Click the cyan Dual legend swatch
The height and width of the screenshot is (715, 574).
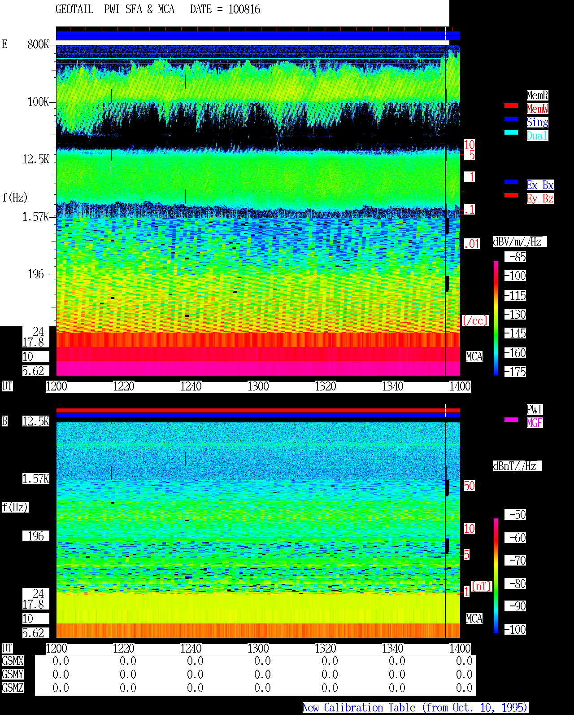click(x=511, y=132)
